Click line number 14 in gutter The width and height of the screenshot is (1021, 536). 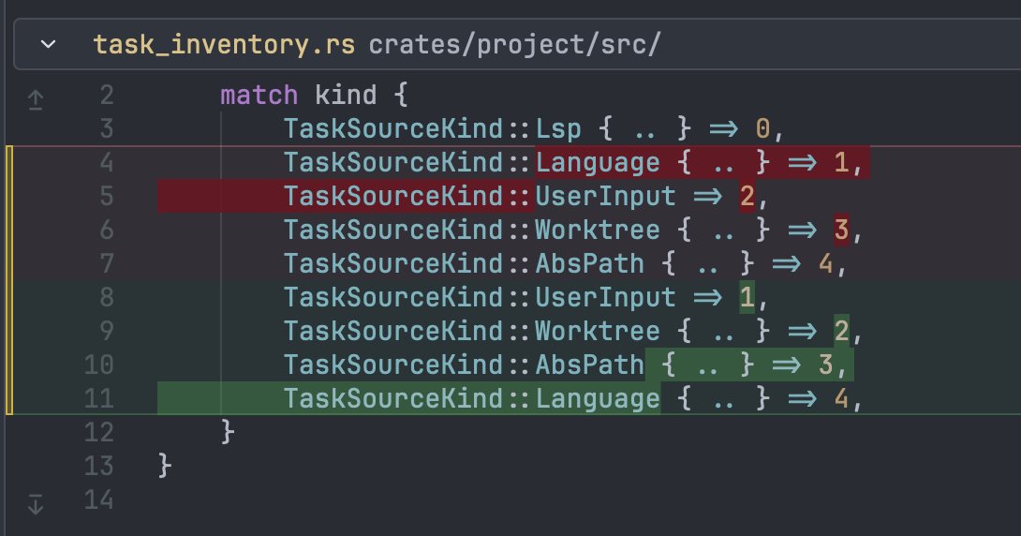(x=99, y=499)
